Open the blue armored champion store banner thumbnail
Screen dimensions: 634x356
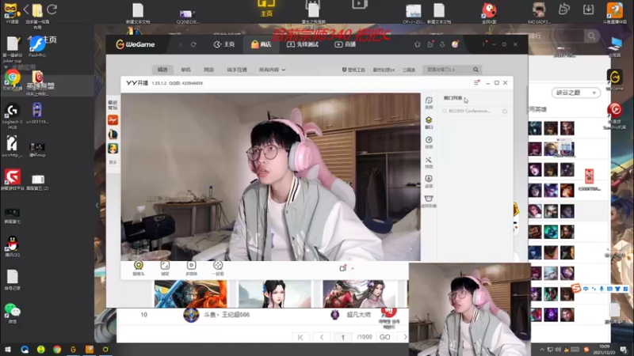190,294
